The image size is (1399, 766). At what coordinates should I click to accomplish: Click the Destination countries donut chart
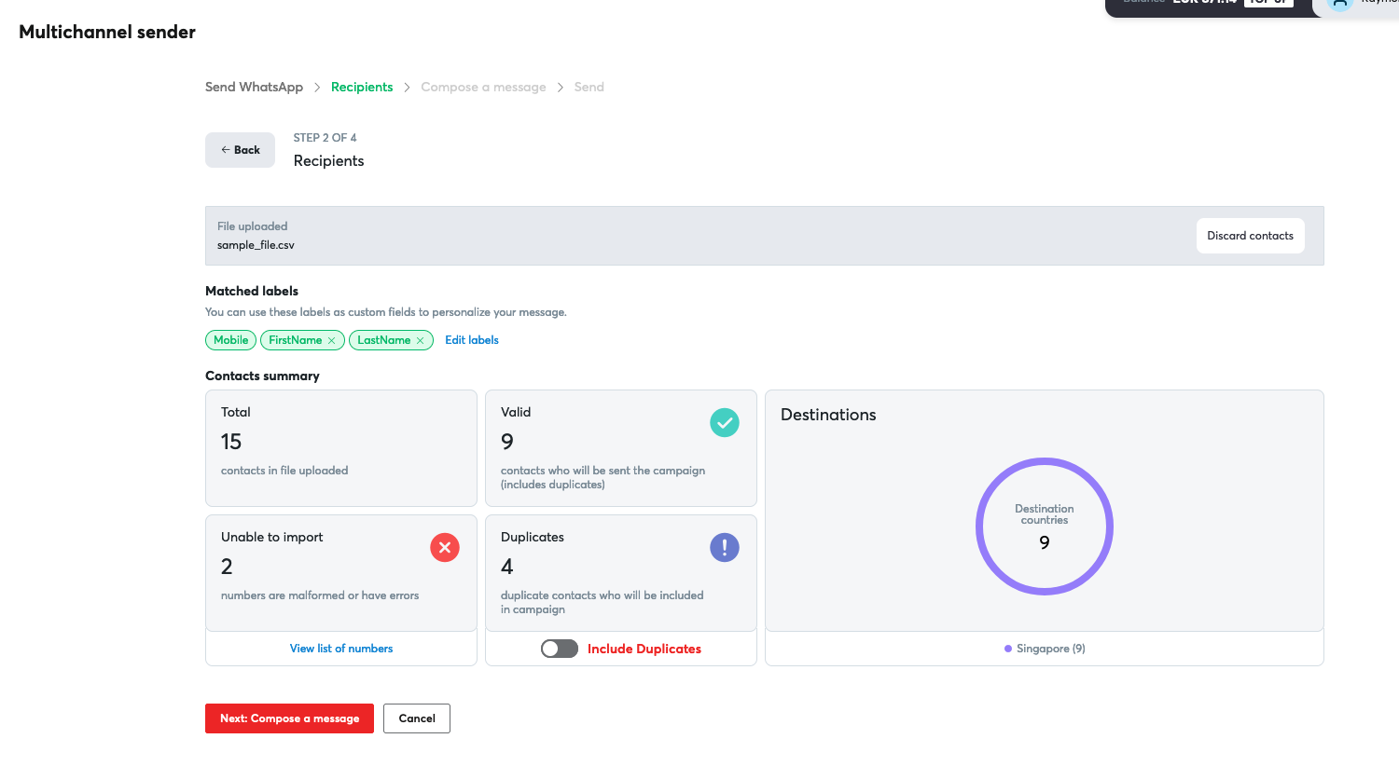pos(1045,527)
